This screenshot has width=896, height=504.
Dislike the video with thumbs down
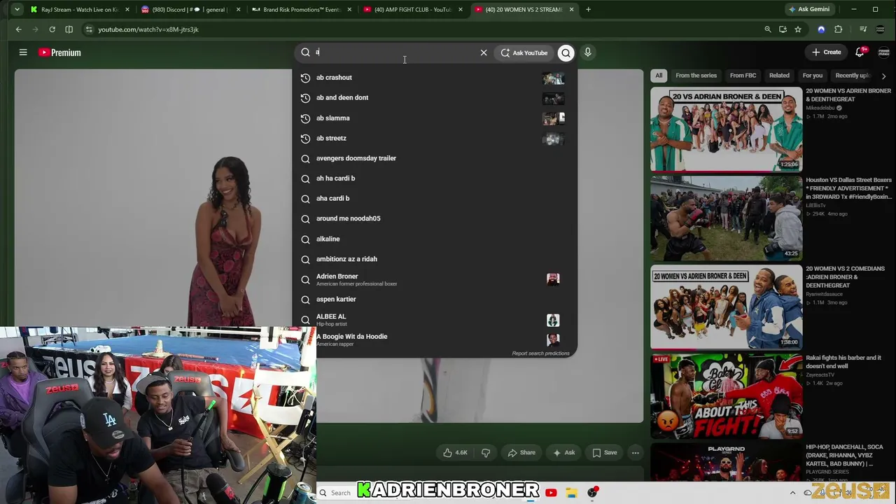tap(486, 453)
